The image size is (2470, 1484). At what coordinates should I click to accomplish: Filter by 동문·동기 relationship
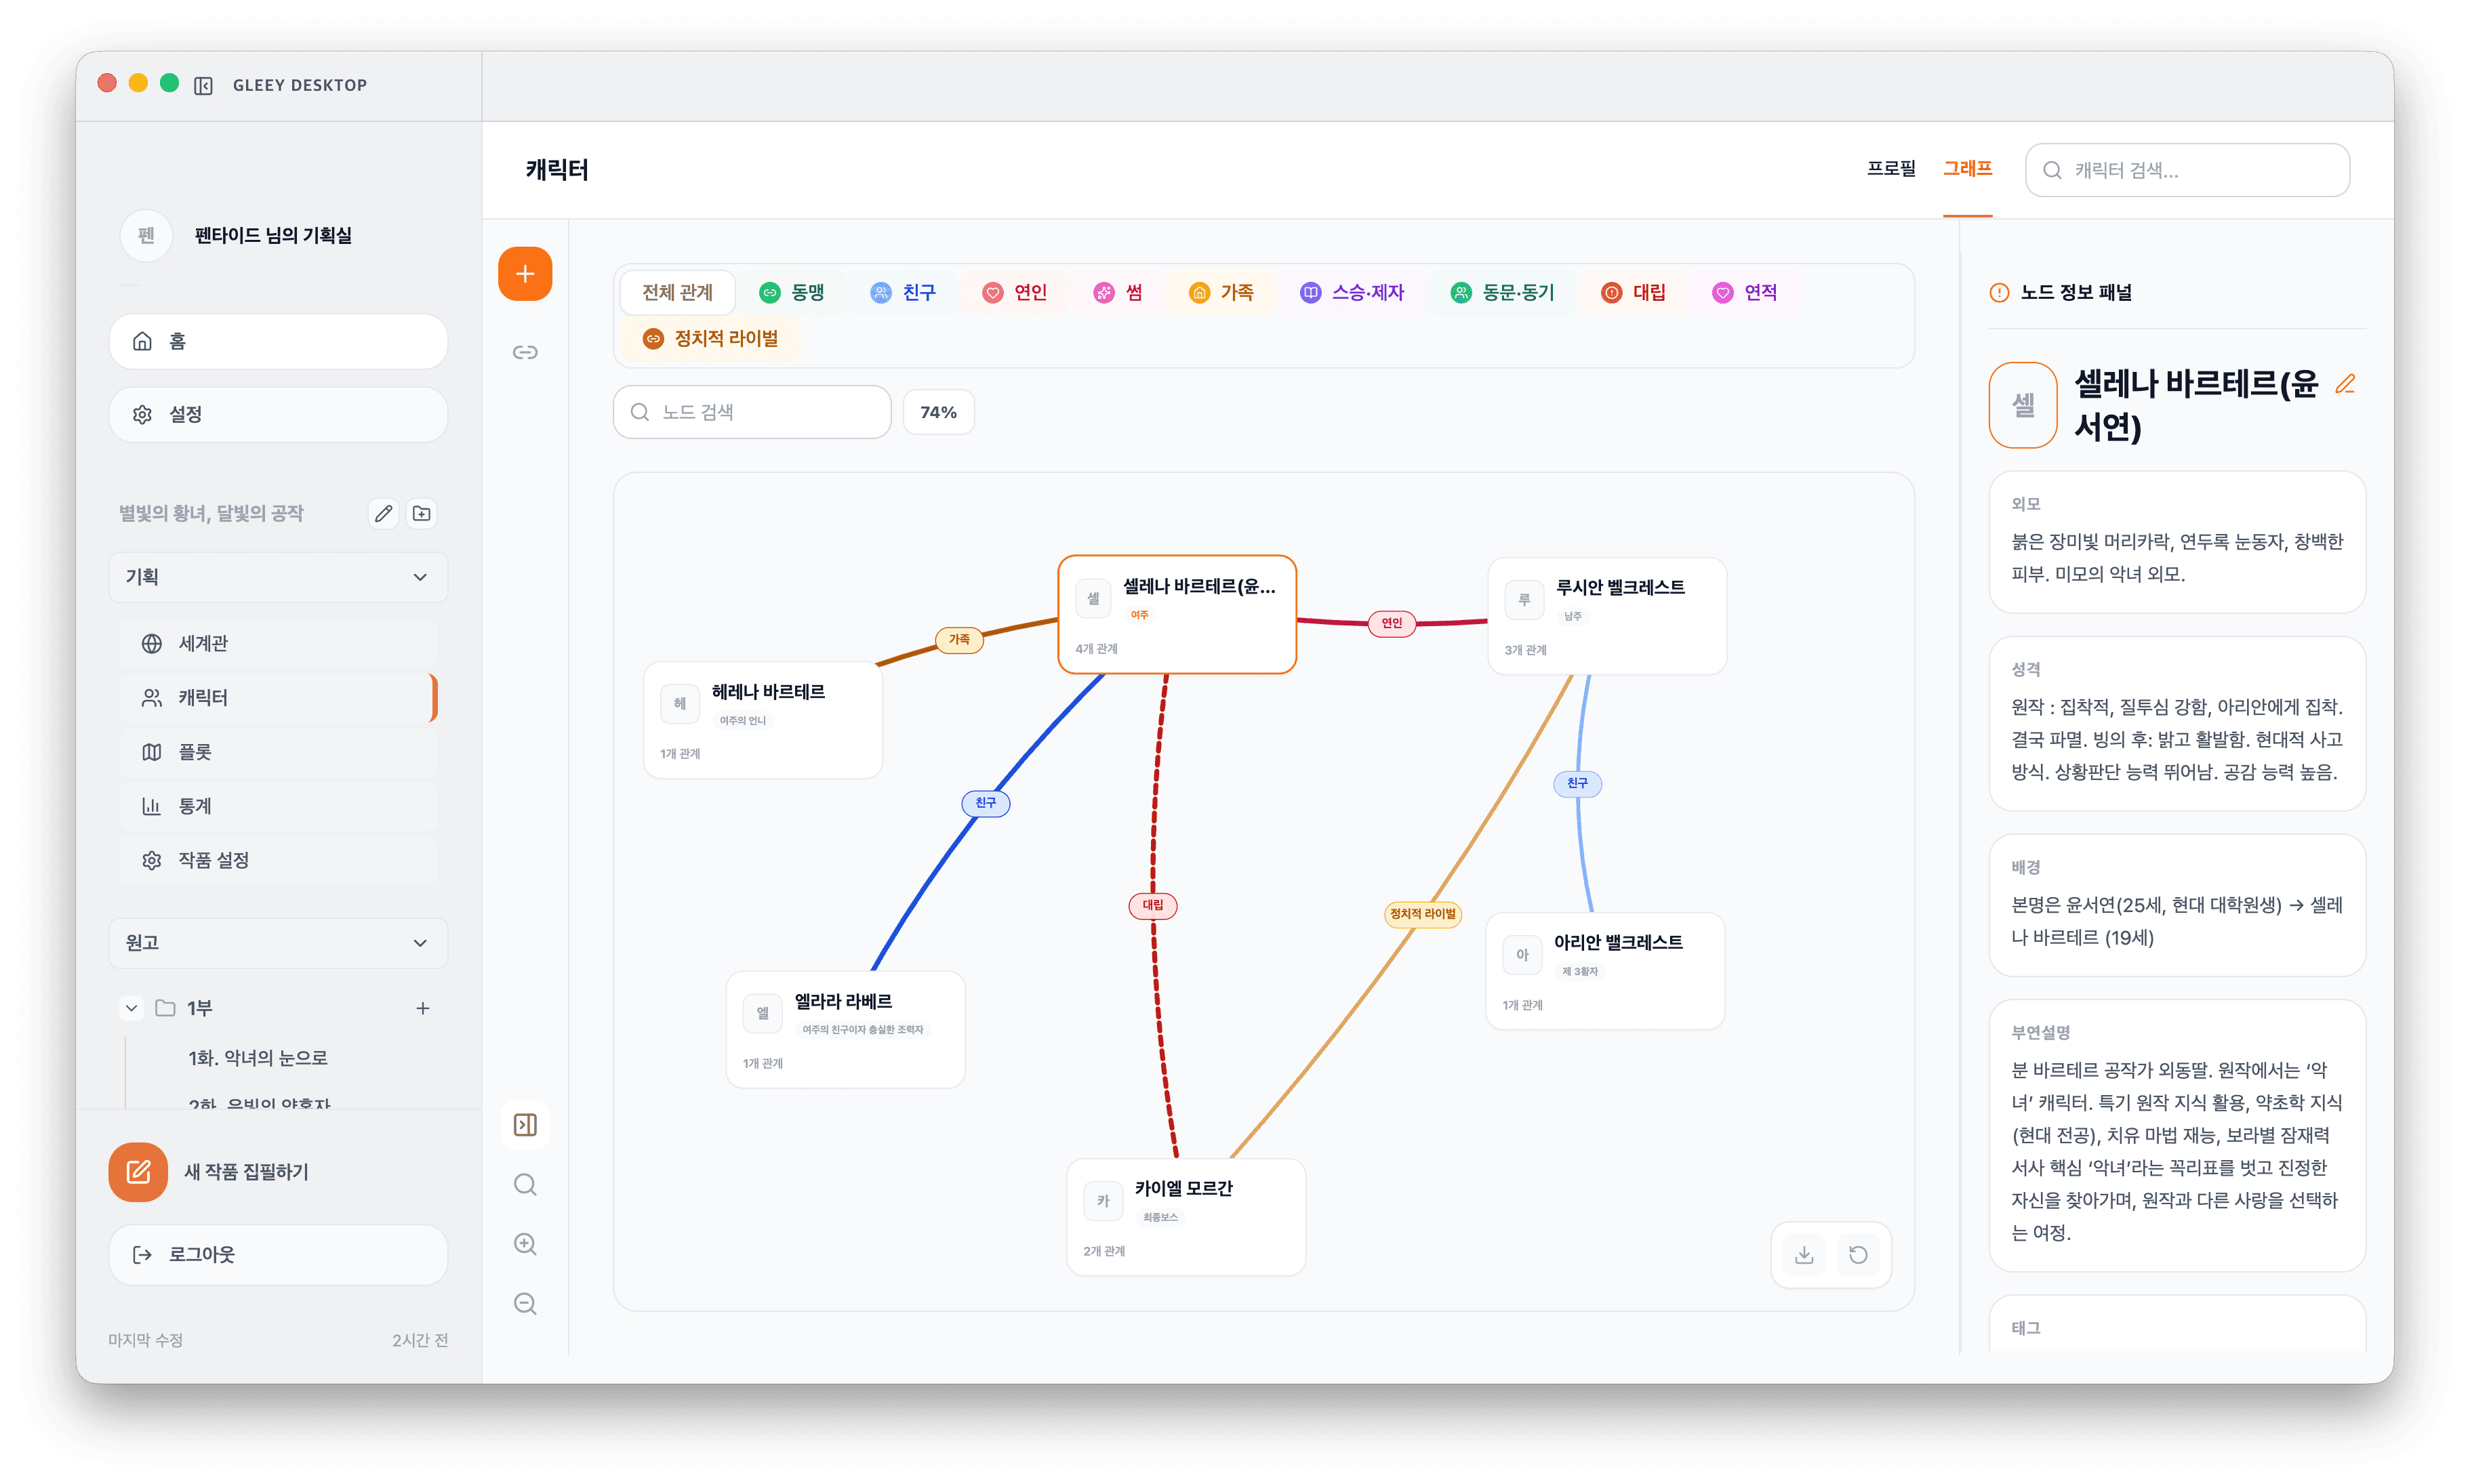(x=1502, y=293)
